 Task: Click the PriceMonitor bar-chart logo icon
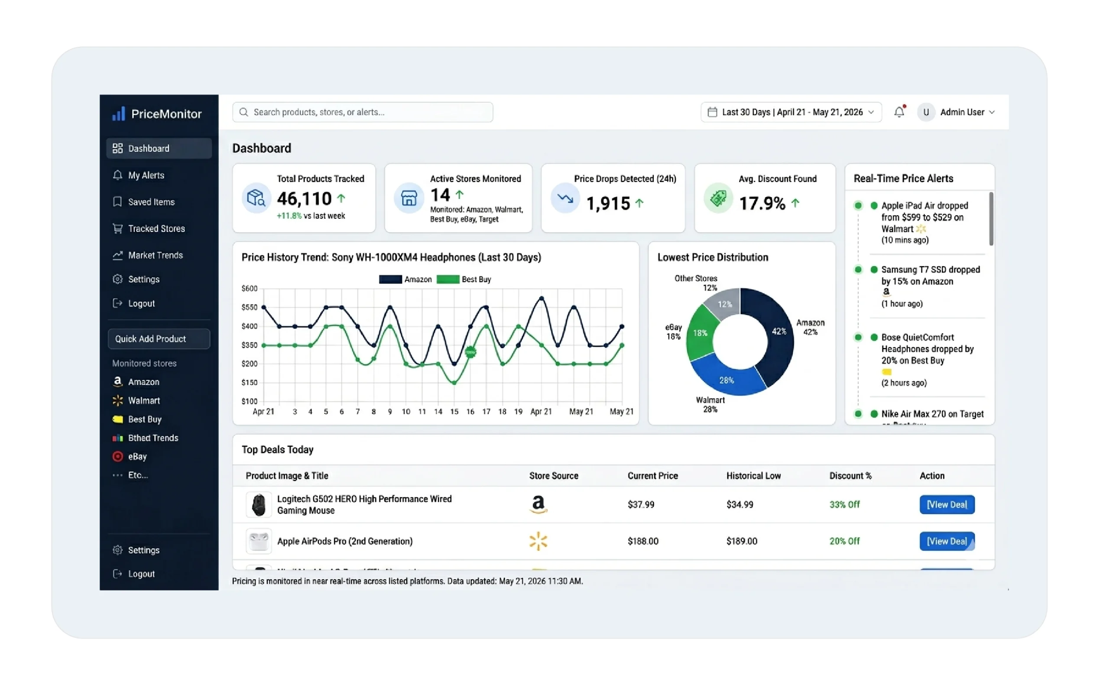[118, 114]
